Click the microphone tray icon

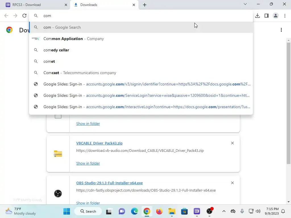click(x=242, y=211)
